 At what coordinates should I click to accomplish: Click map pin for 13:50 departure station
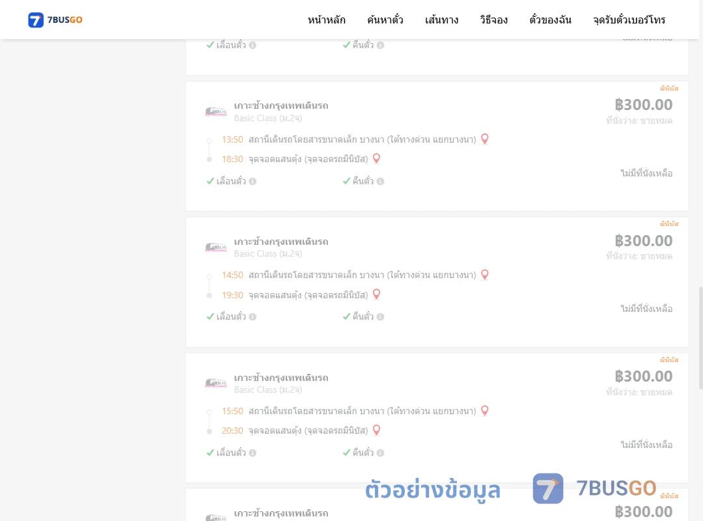pyautogui.click(x=485, y=139)
